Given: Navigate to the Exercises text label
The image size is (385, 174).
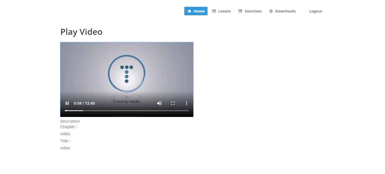Looking at the screenshot, I should coord(253,11).
